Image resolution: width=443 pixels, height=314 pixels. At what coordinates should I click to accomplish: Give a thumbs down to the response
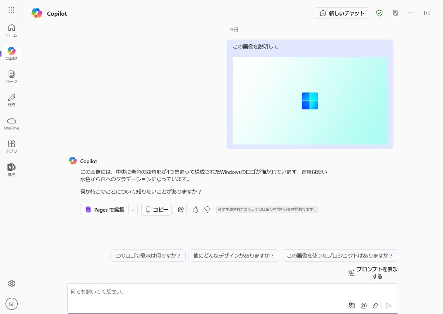pyautogui.click(x=207, y=209)
